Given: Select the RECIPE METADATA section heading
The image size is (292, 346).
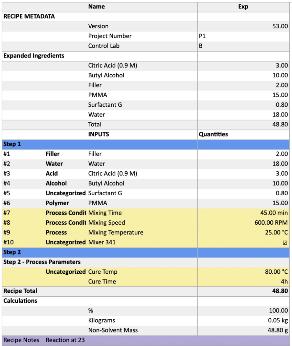Looking at the screenshot, I should coord(29,16).
